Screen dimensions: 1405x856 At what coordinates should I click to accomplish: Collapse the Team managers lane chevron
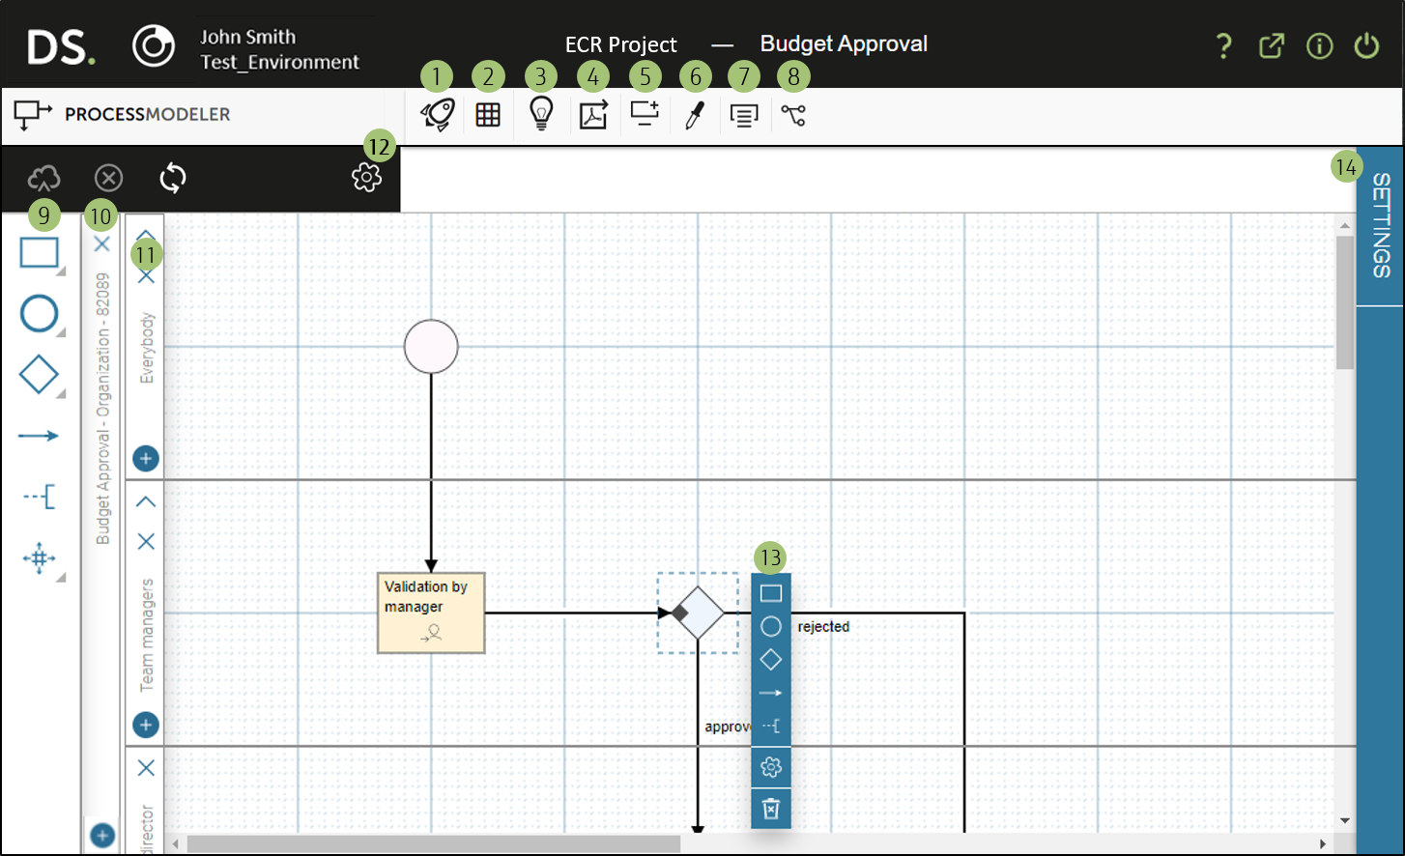tap(146, 501)
